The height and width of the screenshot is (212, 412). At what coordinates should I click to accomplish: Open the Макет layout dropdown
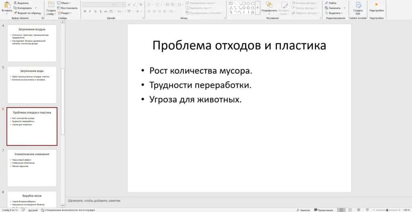pyautogui.click(x=64, y=3)
